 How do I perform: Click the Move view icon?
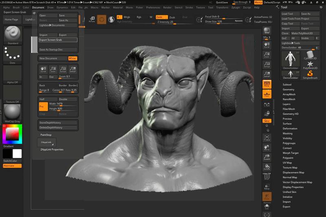(x=267, y=148)
